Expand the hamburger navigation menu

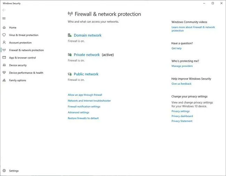[x=4, y=18]
